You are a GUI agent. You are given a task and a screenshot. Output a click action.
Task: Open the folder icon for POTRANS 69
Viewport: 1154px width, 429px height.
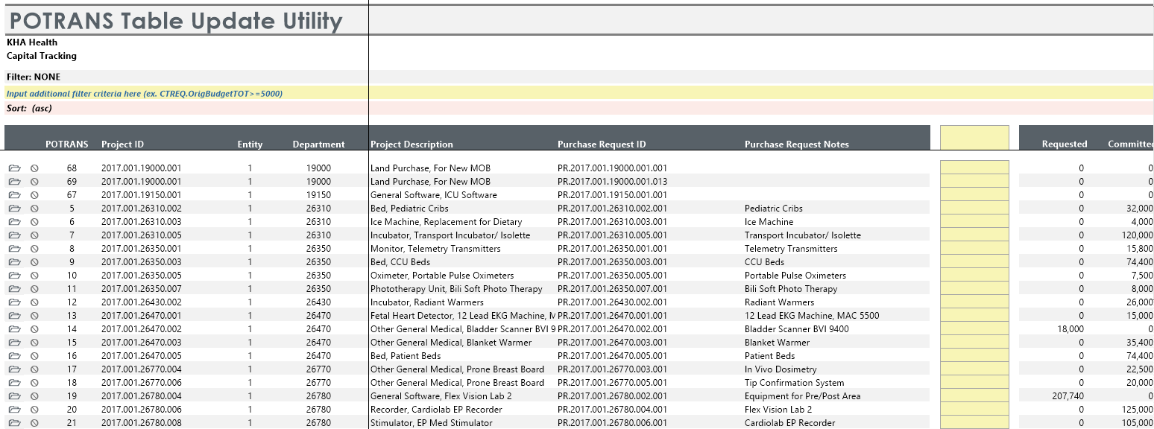14,182
